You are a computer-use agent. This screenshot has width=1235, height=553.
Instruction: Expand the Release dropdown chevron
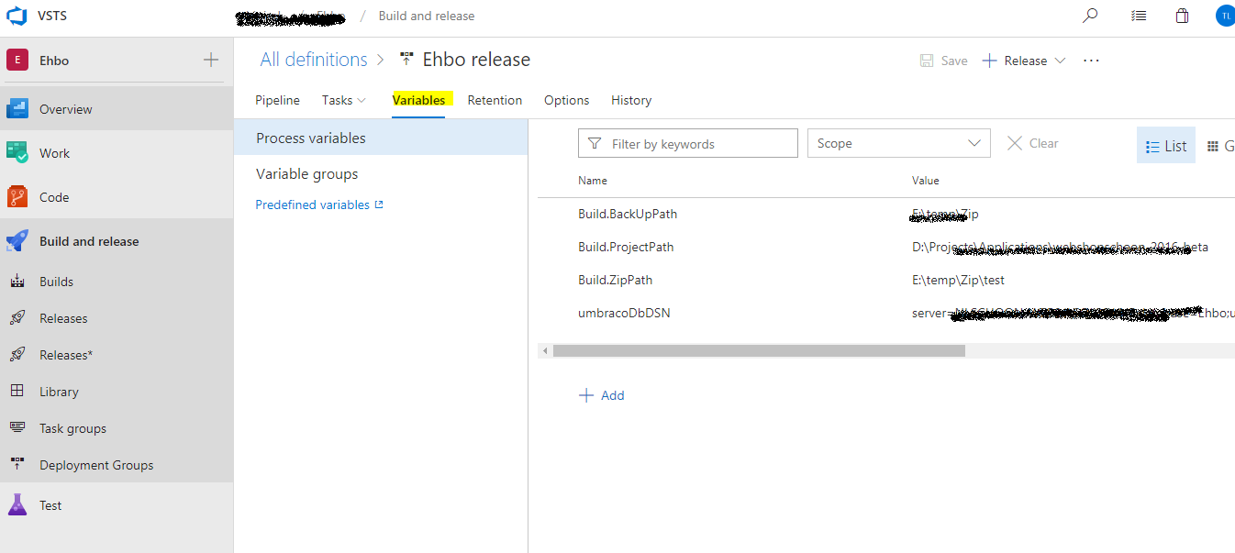(1060, 61)
